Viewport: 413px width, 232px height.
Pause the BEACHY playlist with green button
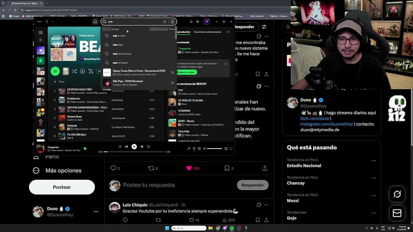click(x=55, y=71)
